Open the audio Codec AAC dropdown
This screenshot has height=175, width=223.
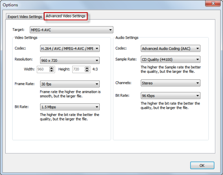click(x=171, y=48)
